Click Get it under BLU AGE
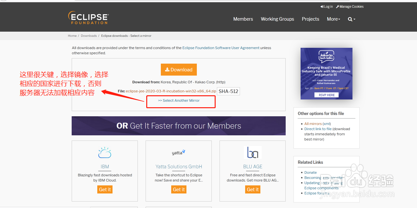Screen dimensions: 417x208 [x=253, y=189]
